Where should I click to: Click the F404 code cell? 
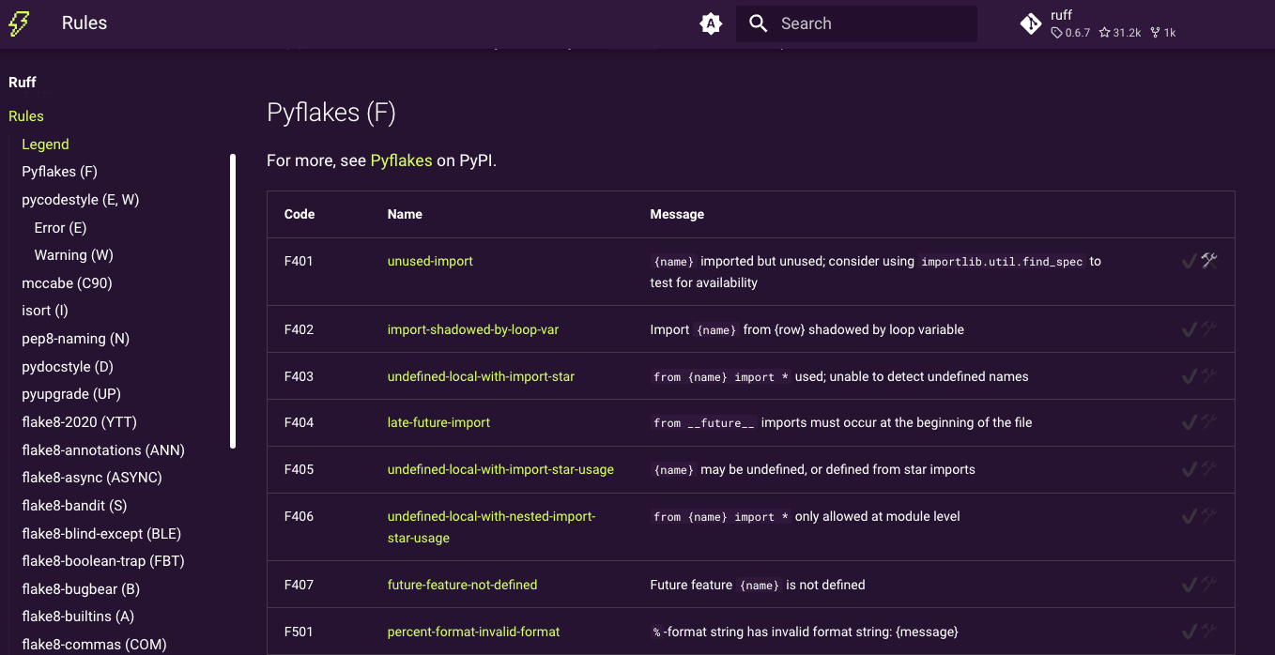[x=299, y=422]
